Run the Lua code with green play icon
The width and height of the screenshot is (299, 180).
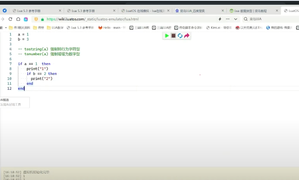point(167,35)
